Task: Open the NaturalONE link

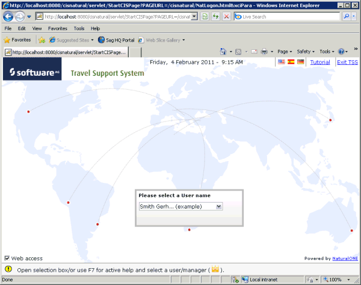Action: coord(345,259)
